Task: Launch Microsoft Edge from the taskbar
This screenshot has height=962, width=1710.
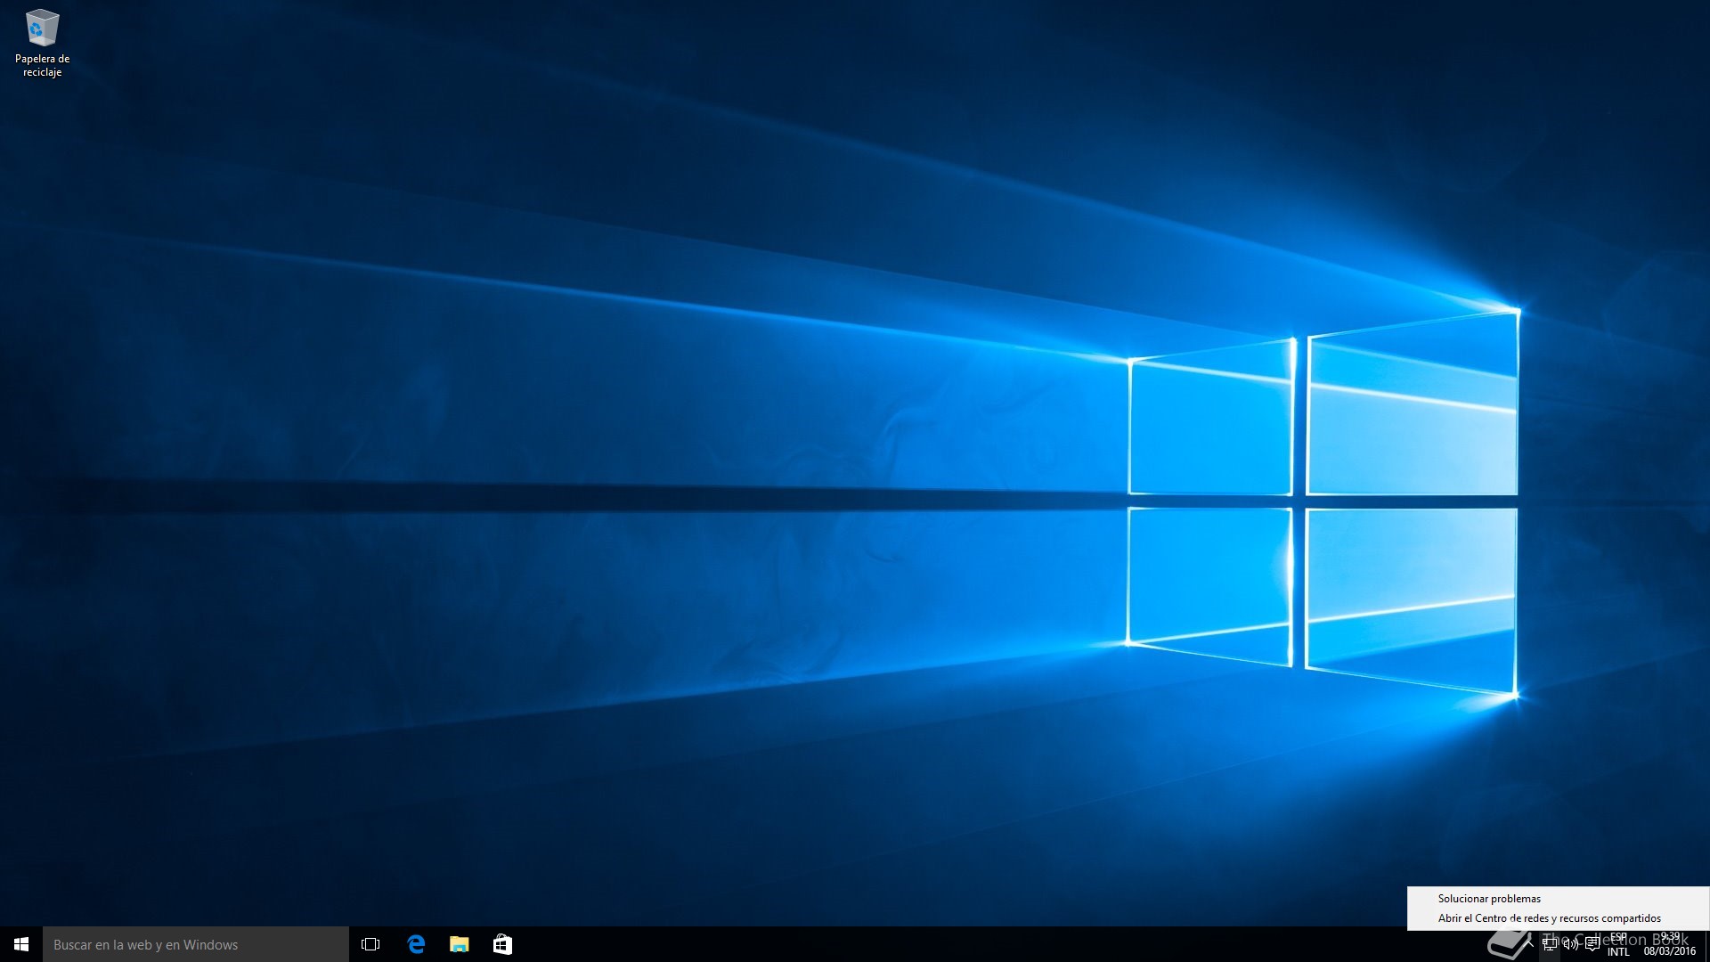Action: click(416, 944)
